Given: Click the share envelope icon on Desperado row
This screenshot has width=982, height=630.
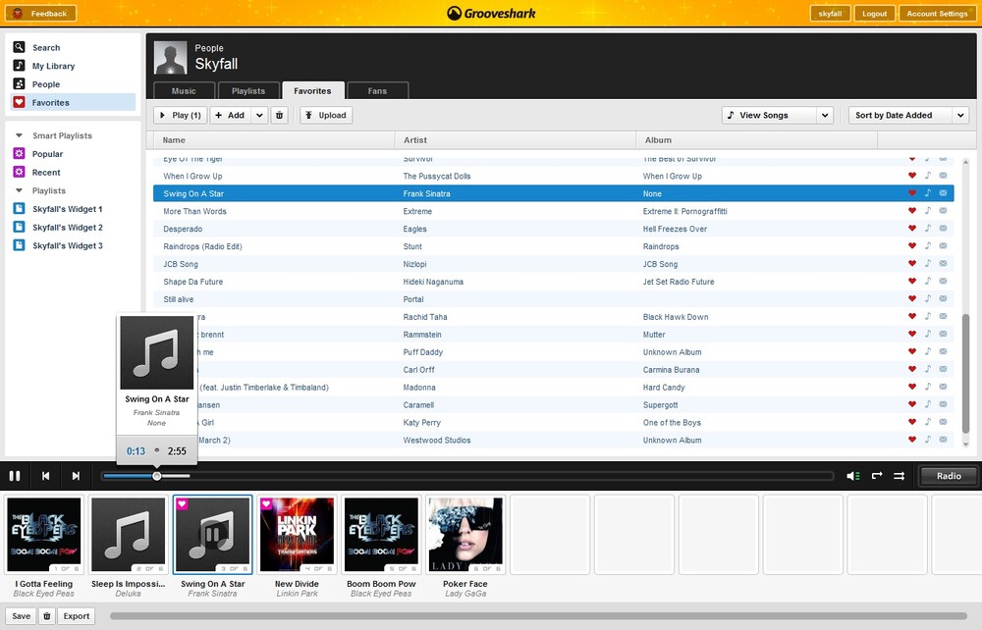Looking at the screenshot, I should coord(943,229).
